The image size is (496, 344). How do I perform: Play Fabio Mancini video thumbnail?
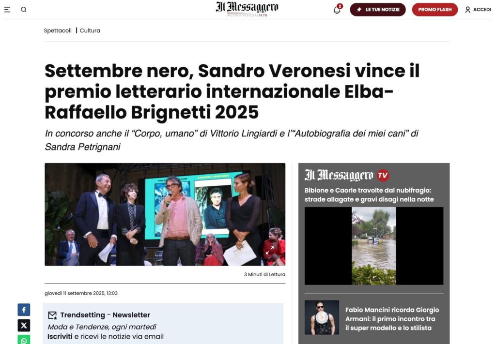pyautogui.click(x=322, y=317)
